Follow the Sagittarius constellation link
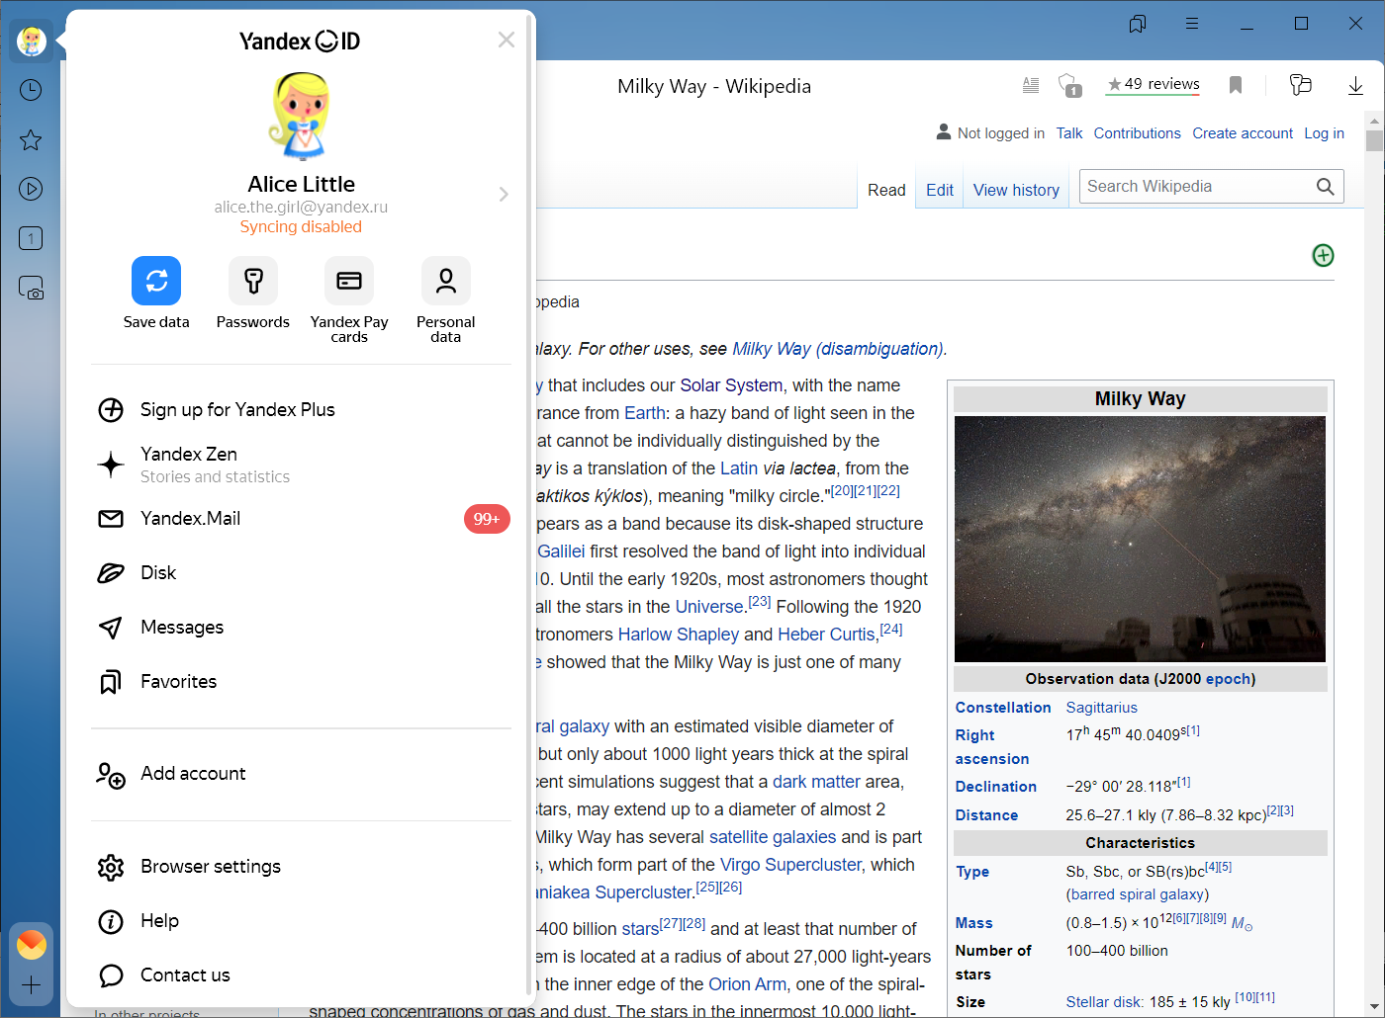1385x1018 pixels. point(1102,708)
